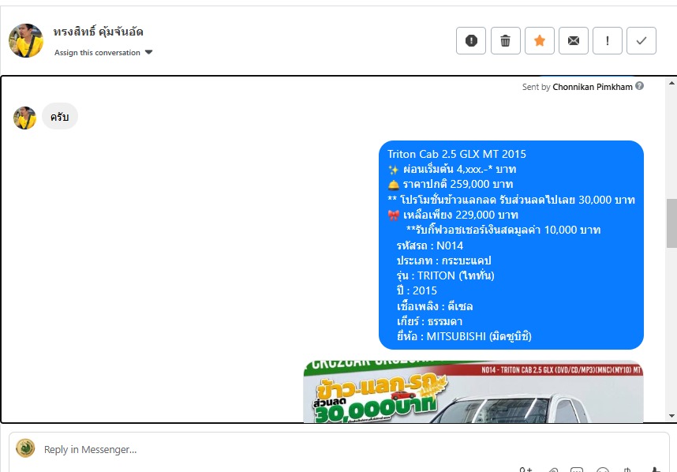Open the customer's profile picture in the header
Image resolution: width=677 pixels, height=472 pixels.
tap(26, 40)
